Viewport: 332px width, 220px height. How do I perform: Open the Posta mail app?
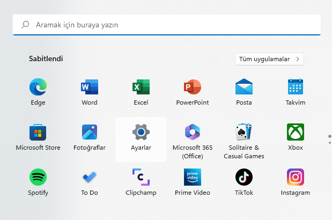tap(244, 92)
